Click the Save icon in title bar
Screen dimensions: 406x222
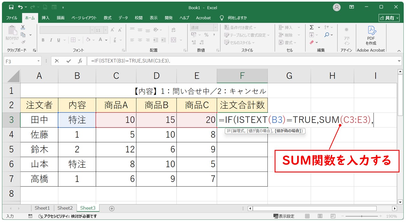[x=11, y=7]
